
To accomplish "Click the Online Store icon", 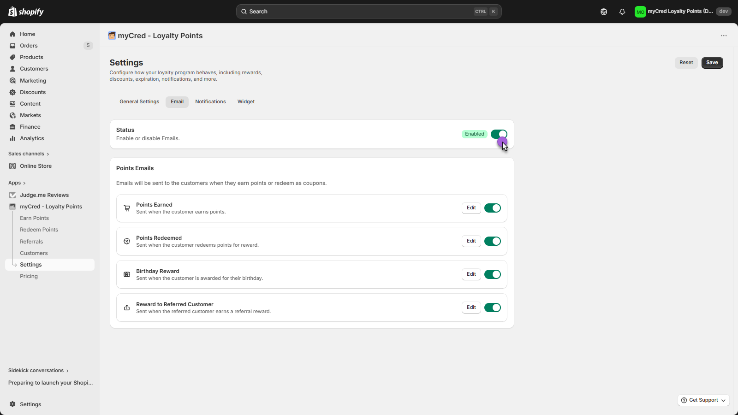I will (12, 166).
